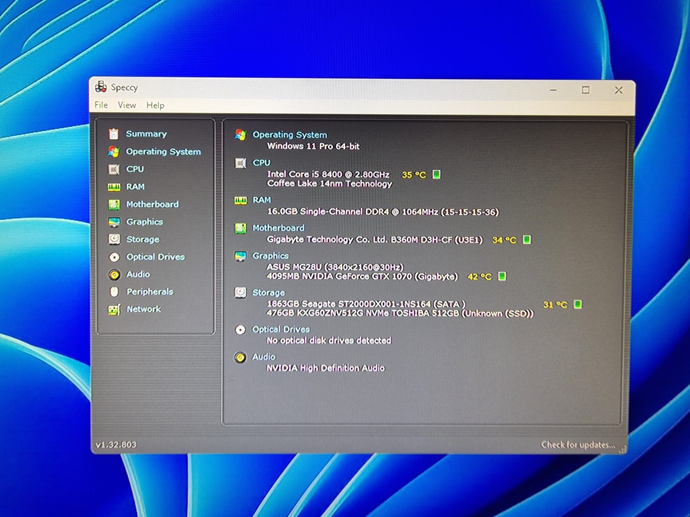Click RAM heading in summary panel
This screenshot has width=690, height=517.
262,200
